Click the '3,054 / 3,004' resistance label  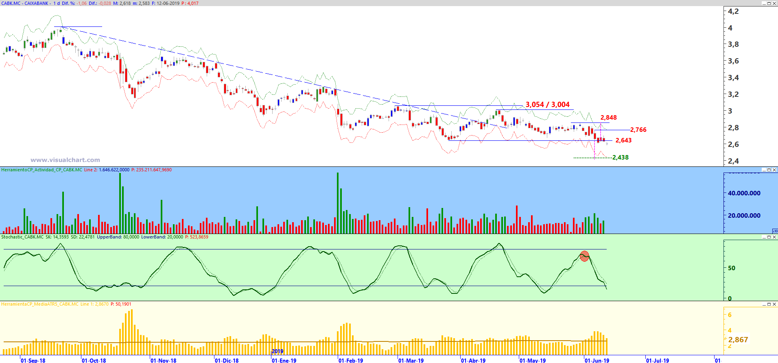coord(548,105)
